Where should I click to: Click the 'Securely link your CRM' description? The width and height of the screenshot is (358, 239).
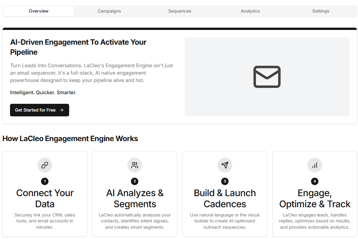[45, 221]
